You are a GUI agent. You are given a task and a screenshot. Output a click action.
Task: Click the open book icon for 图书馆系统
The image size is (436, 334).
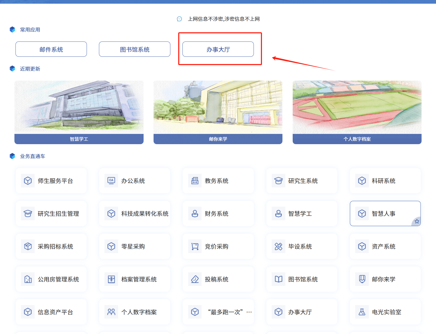point(278,279)
